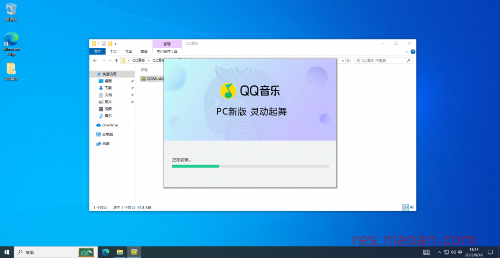
Task: Go forward in Explorer
Action: pyautogui.click(x=104, y=60)
